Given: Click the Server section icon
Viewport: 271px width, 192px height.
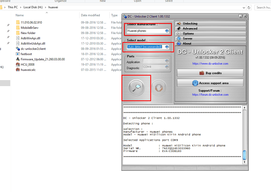Looking at the screenshot, I should pyautogui.click(x=179, y=38).
